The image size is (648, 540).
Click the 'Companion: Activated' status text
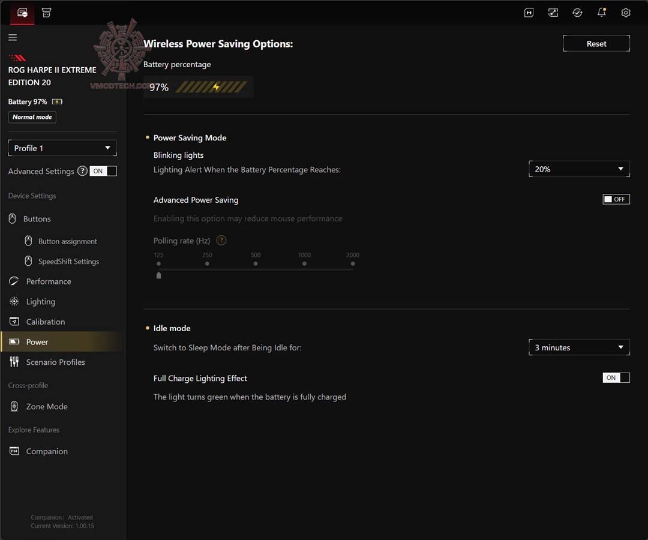click(62, 517)
